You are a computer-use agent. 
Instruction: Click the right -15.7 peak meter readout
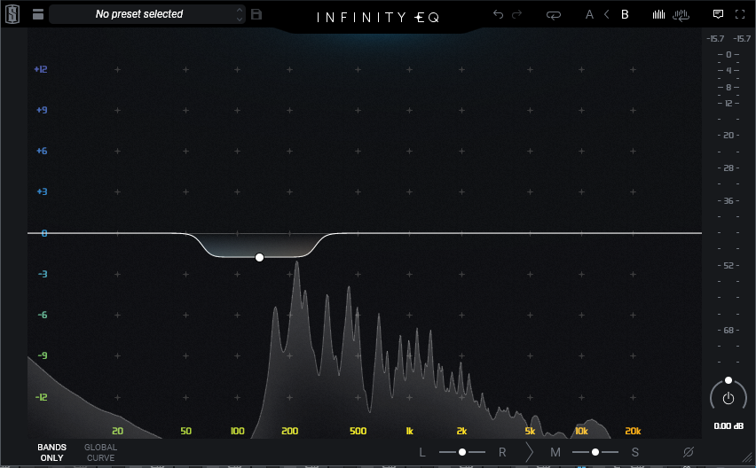(x=742, y=38)
